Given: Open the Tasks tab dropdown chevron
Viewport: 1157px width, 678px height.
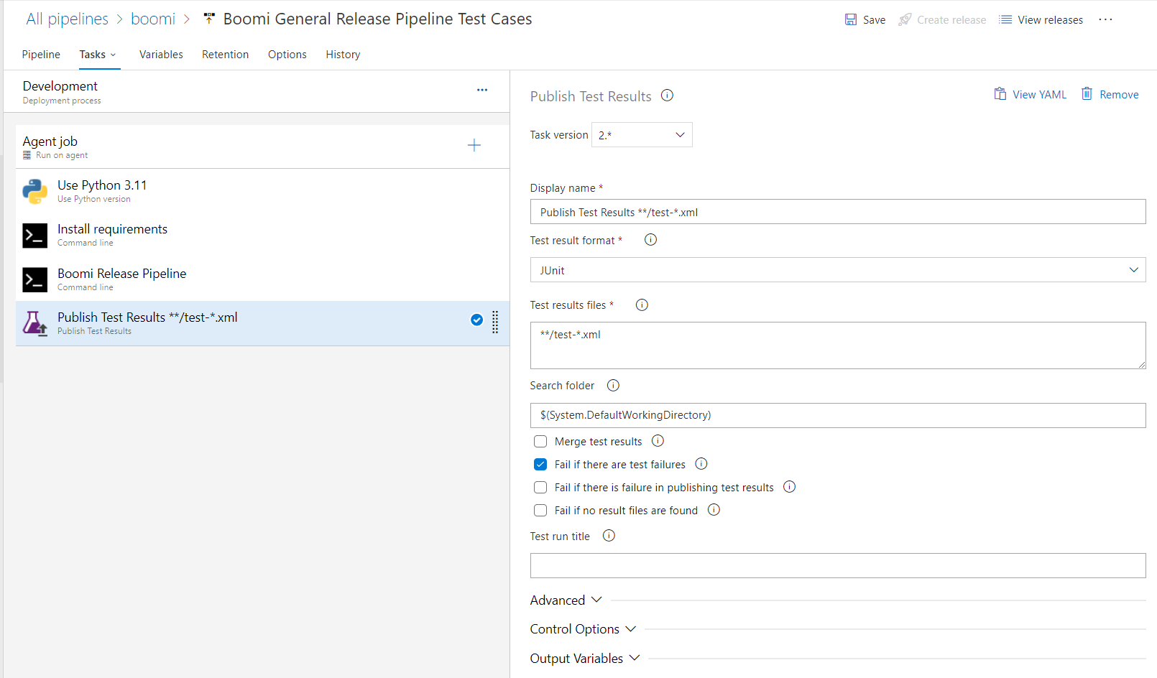Looking at the screenshot, I should [x=113, y=55].
